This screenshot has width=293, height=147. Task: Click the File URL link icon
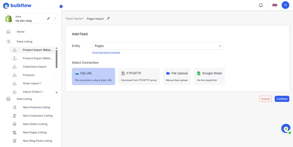point(77,73)
